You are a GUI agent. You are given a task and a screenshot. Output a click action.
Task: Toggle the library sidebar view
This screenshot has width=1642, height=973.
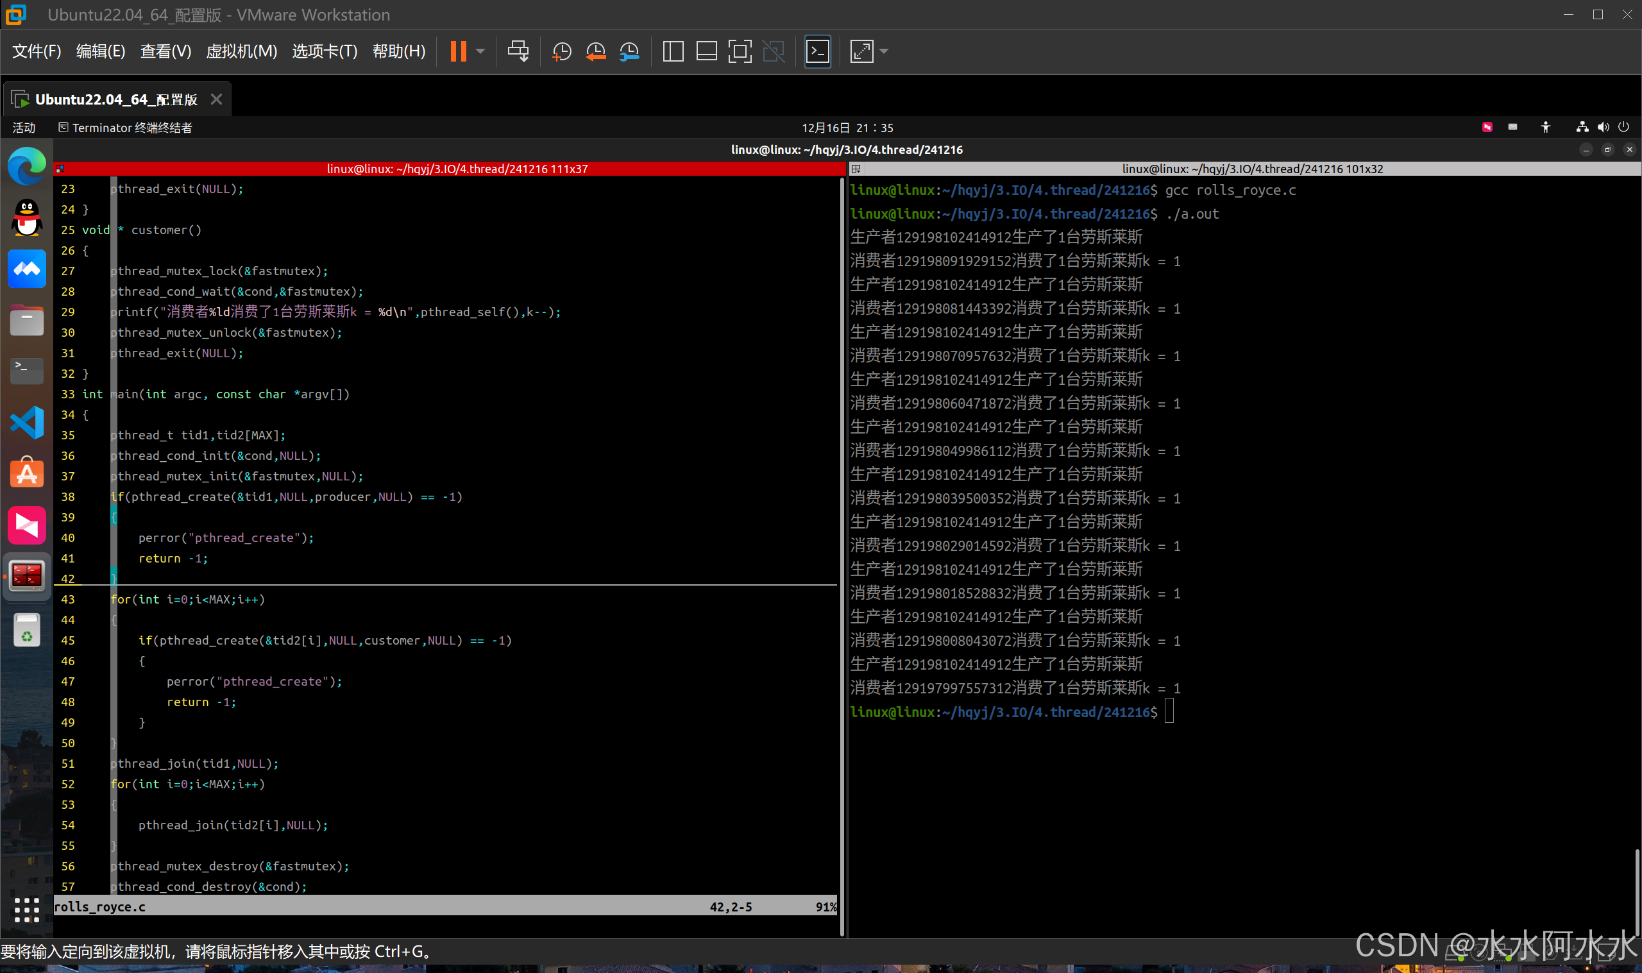[x=673, y=51]
